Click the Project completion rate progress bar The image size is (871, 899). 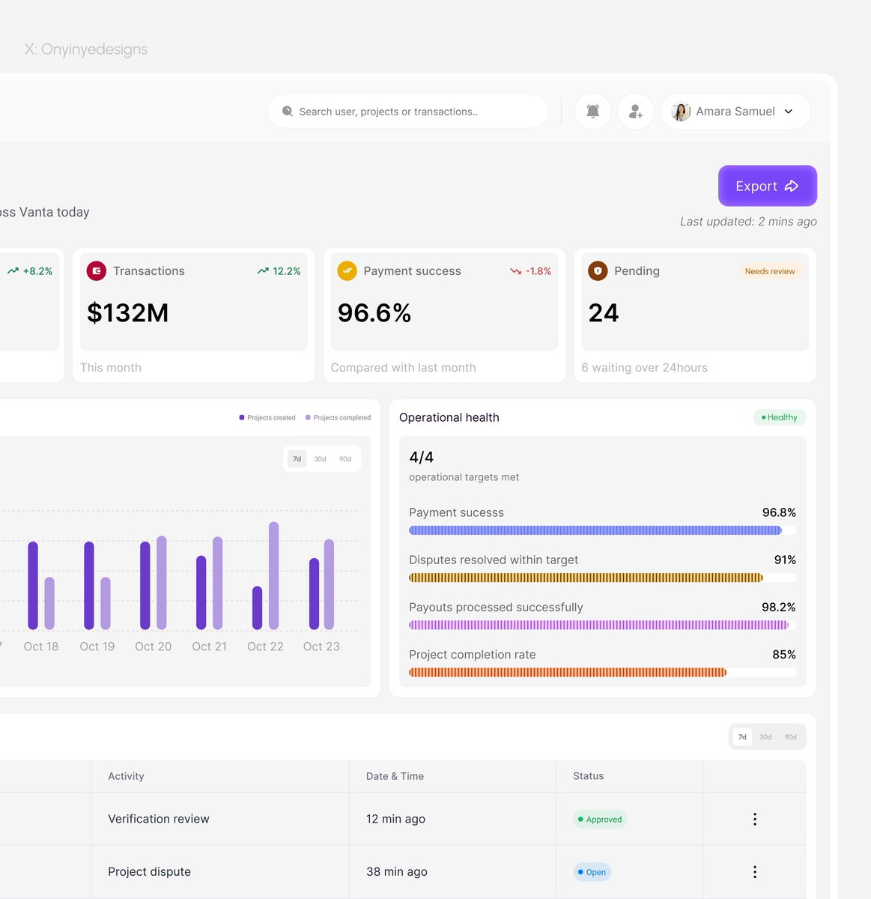pos(602,672)
